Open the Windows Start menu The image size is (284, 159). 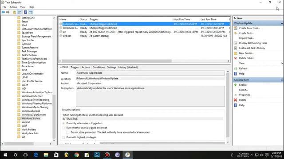coord(5,155)
